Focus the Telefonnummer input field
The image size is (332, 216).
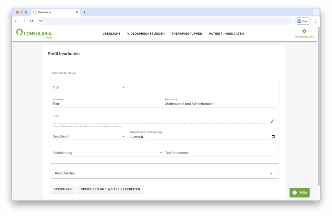click(220, 153)
